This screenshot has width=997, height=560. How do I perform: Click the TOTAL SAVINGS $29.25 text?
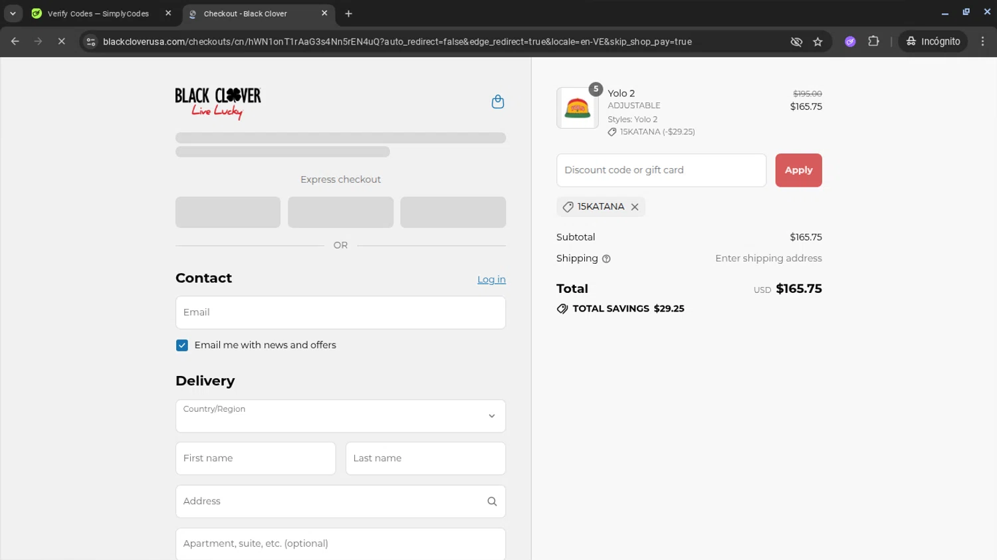click(x=628, y=309)
